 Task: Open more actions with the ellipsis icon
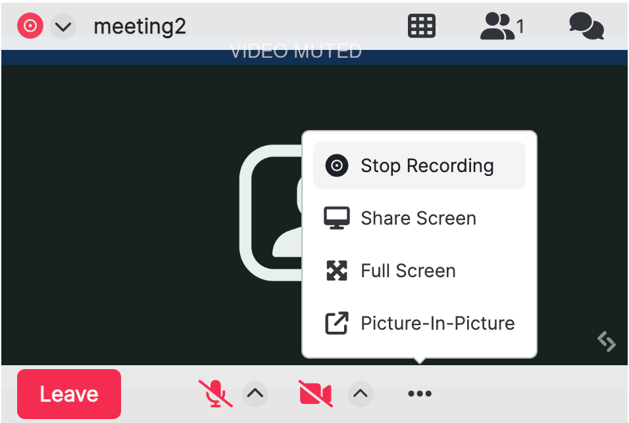419,393
